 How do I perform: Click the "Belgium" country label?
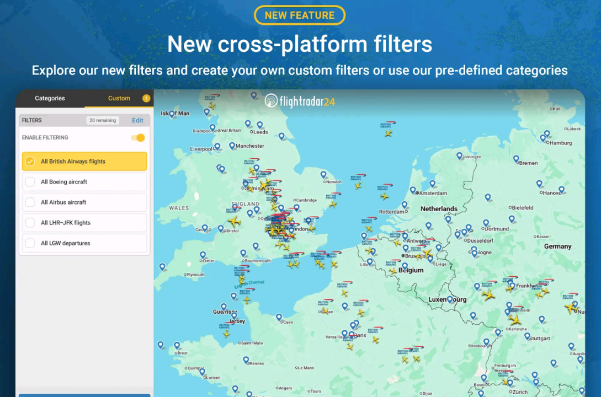pyautogui.click(x=411, y=270)
